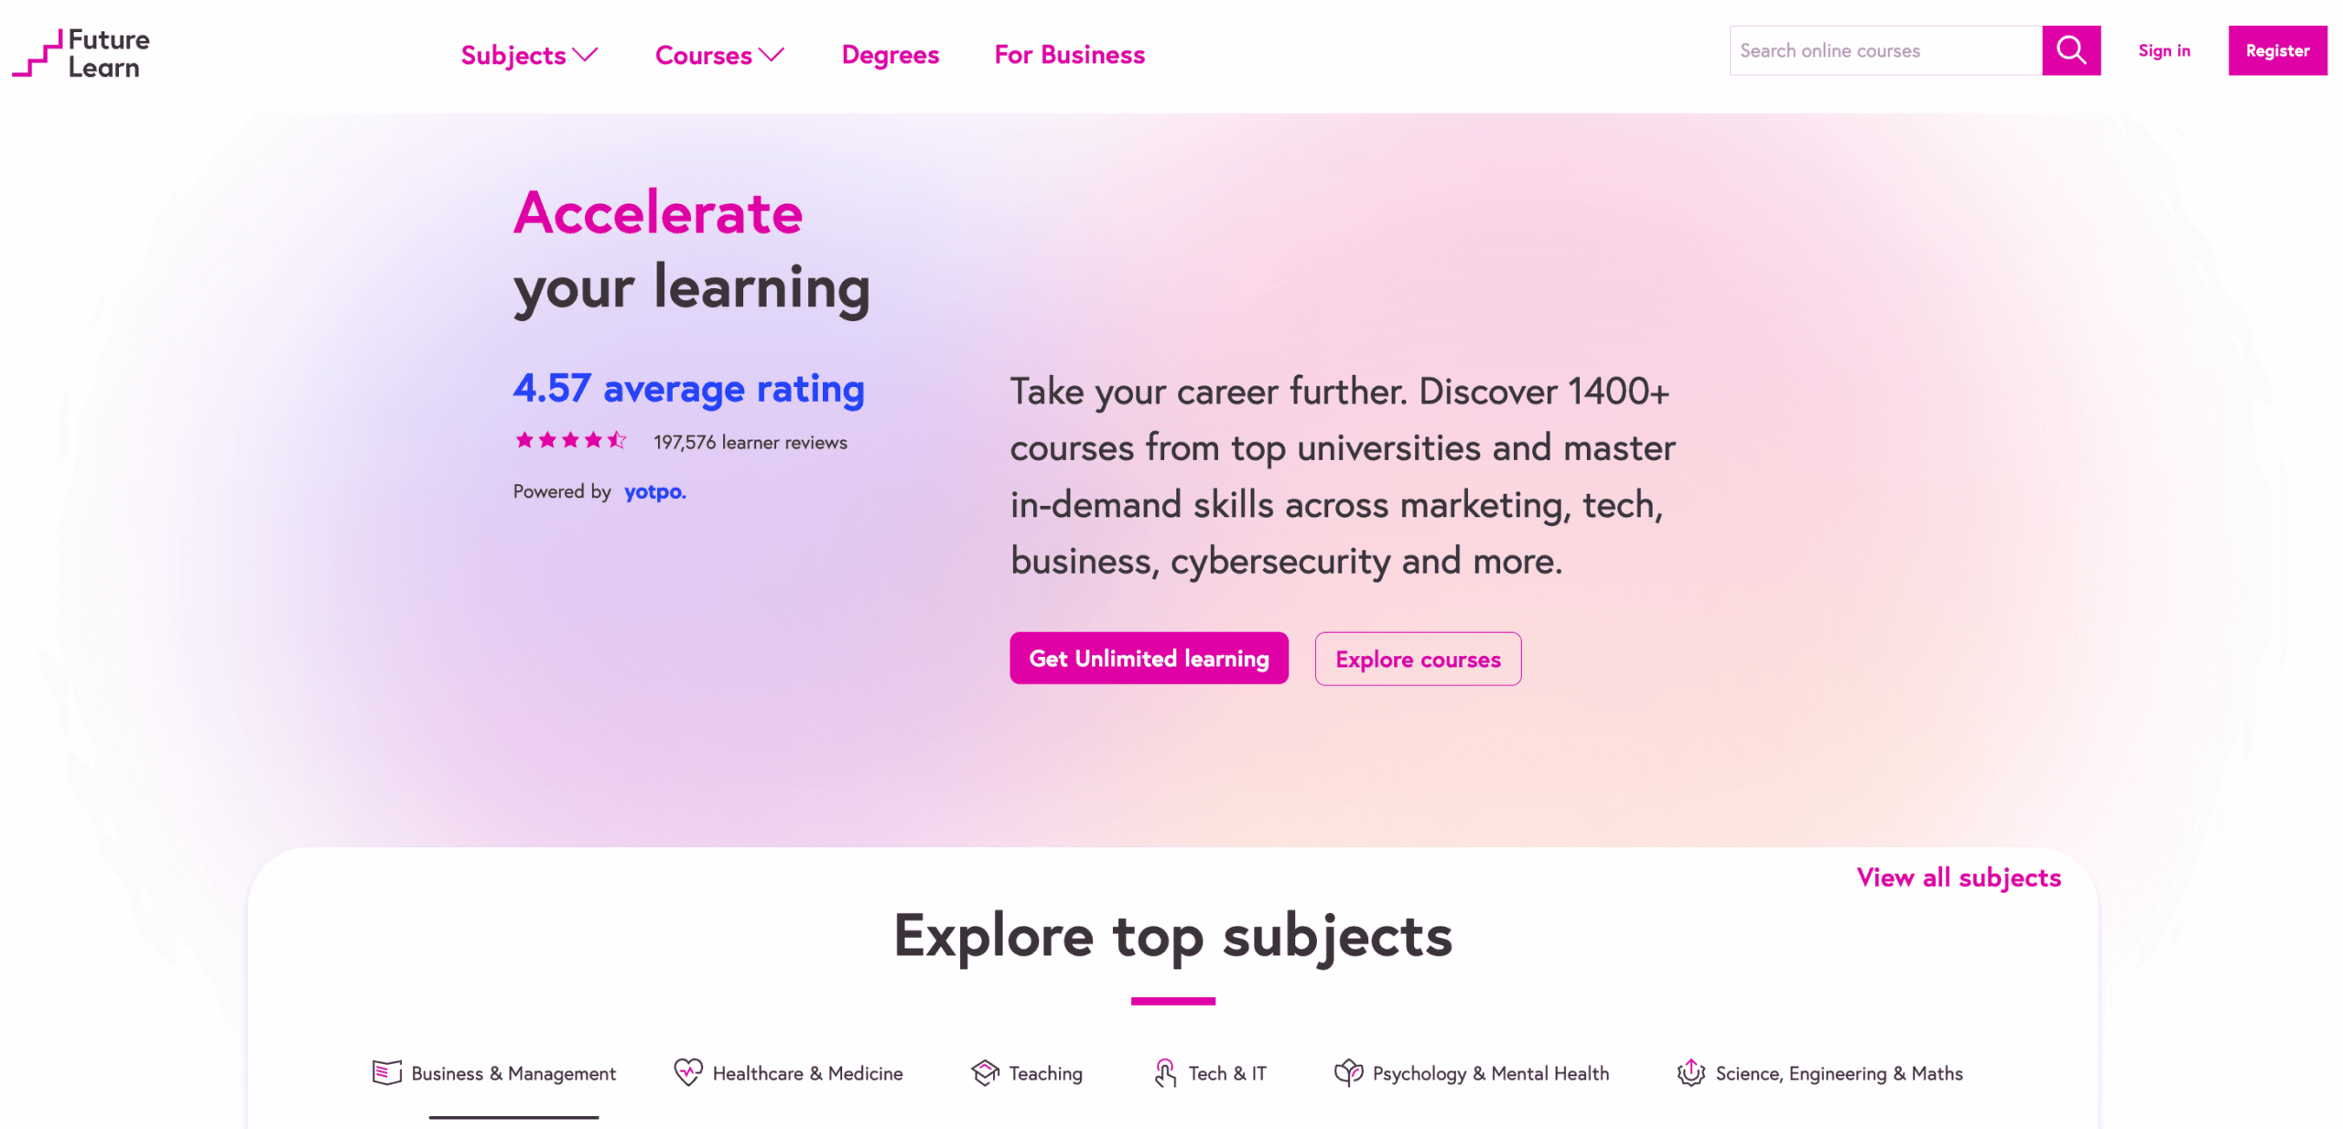Open the Degrees menu item
This screenshot has height=1129, width=2343.
[890, 55]
